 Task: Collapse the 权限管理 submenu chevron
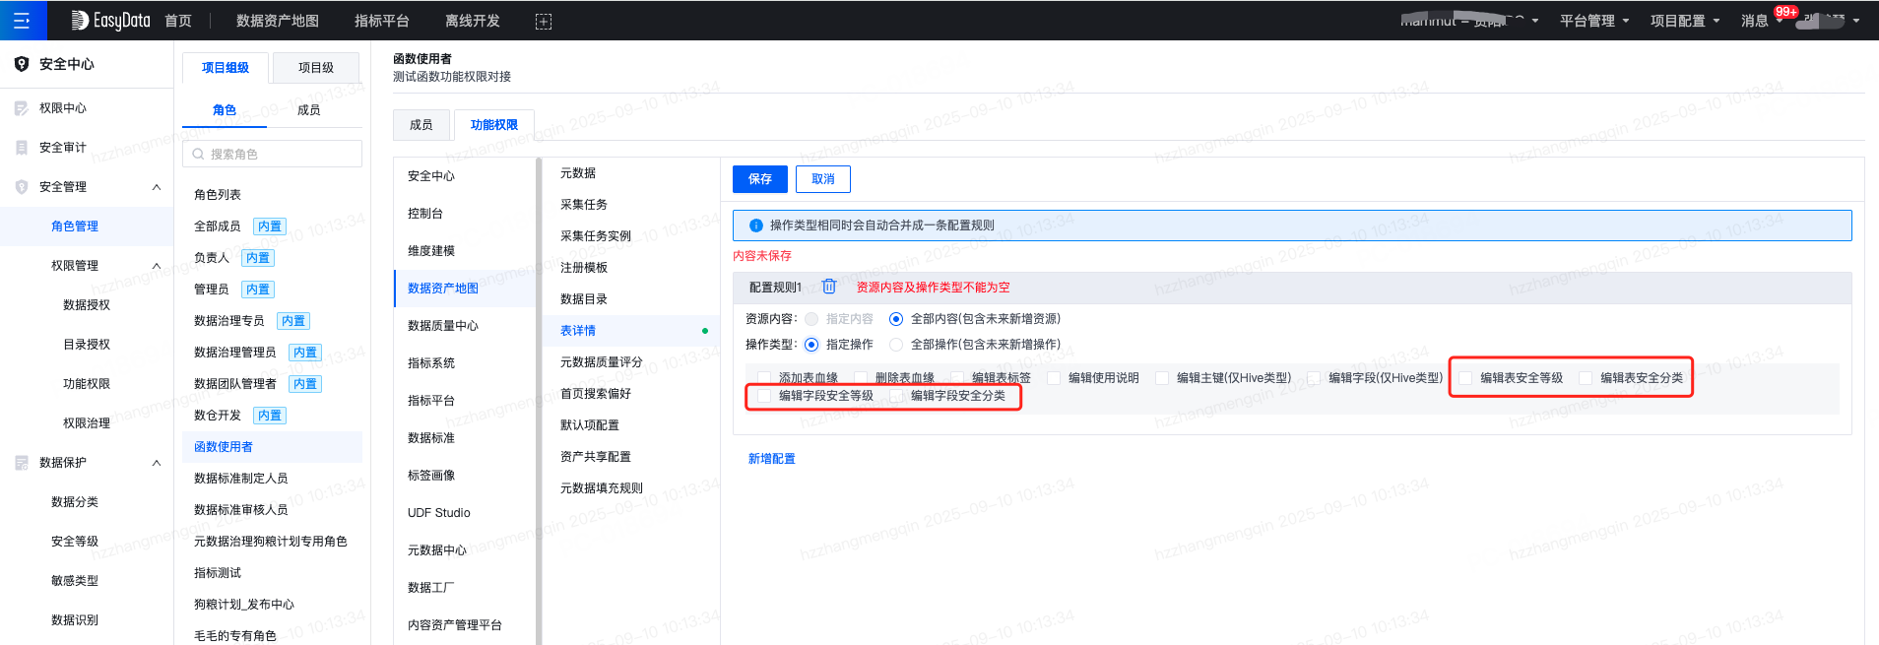pos(156,266)
